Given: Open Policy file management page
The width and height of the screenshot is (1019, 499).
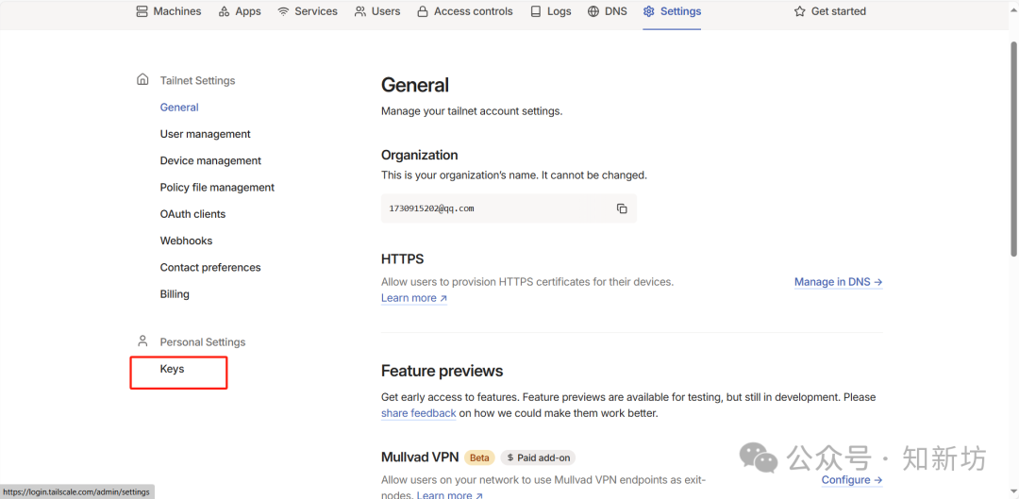Looking at the screenshot, I should [x=217, y=188].
